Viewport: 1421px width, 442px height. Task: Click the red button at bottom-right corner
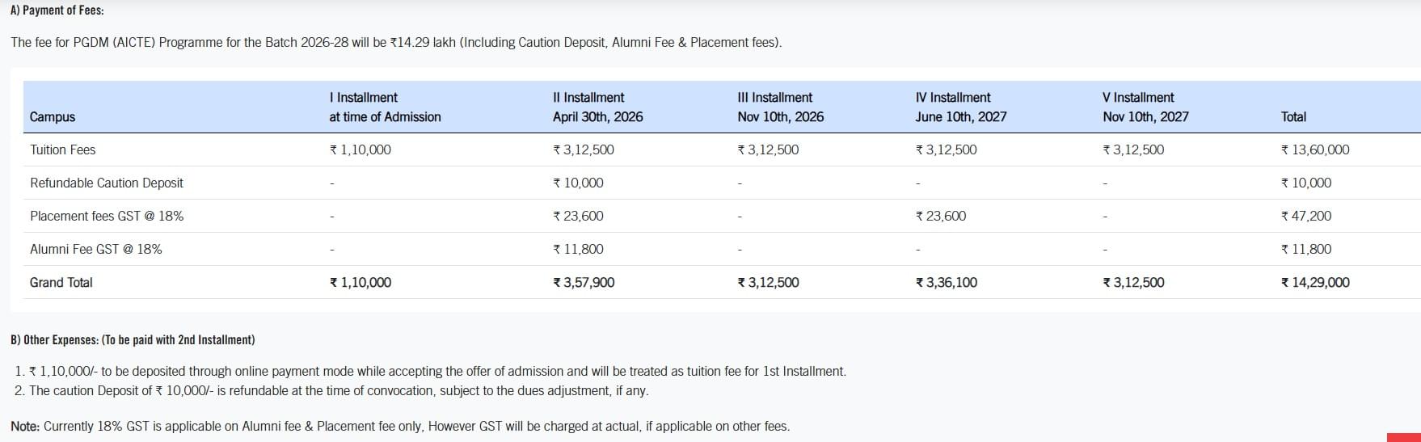pyautogui.click(x=1404, y=437)
